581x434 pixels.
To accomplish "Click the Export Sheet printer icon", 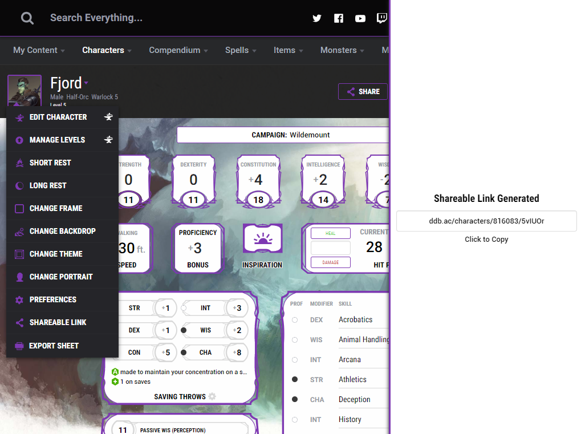I will tap(19, 346).
